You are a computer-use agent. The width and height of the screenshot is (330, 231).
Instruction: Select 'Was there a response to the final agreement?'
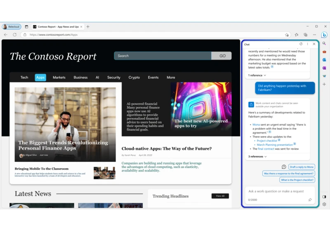coord(288,173)
